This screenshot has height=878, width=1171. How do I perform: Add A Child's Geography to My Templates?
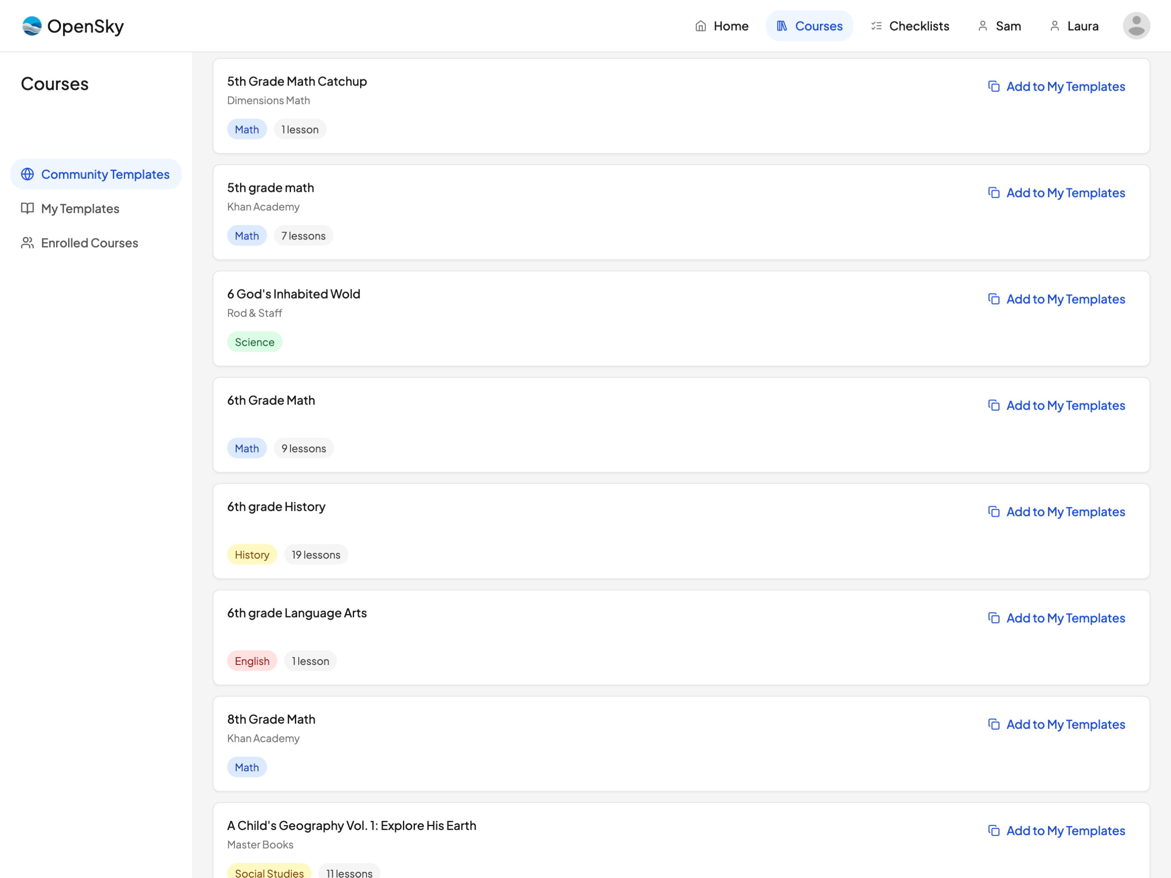click(x=1056, y=831)
